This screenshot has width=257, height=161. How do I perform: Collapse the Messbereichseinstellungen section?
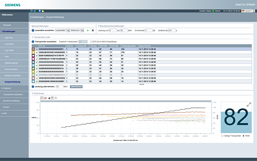[99, 26]
